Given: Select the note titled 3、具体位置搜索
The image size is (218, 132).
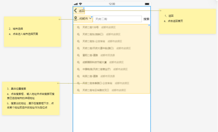Looking at the screenshot, I should 31,99.
